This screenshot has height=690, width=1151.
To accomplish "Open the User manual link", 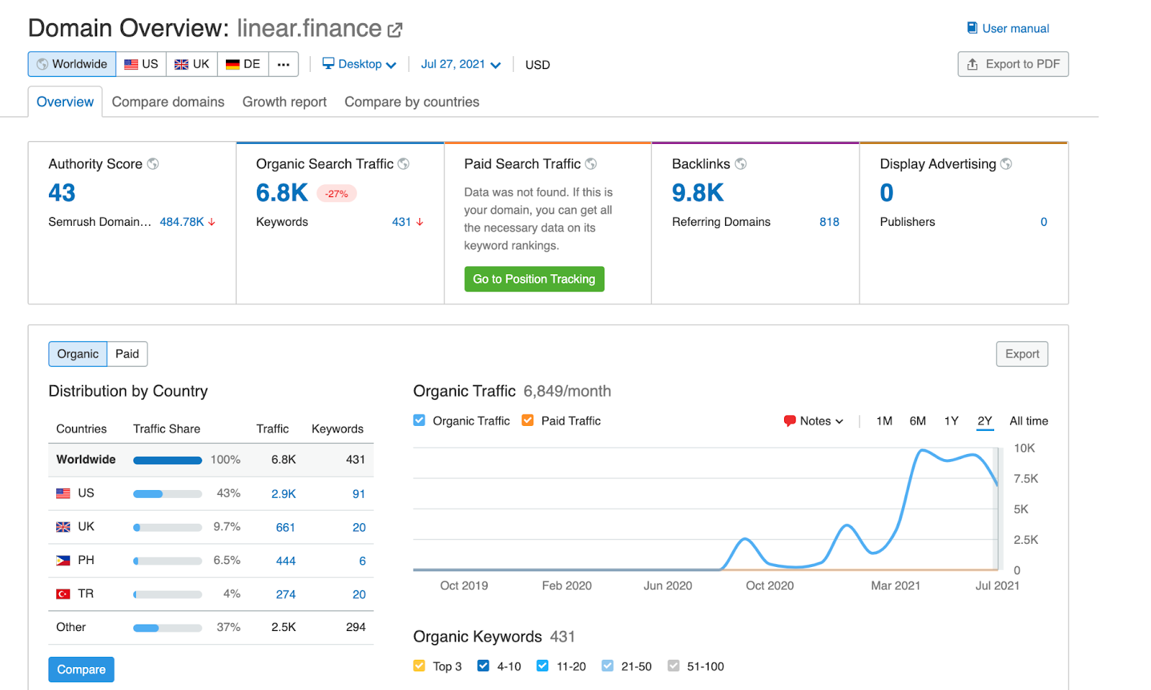I will coord(1008,28).
